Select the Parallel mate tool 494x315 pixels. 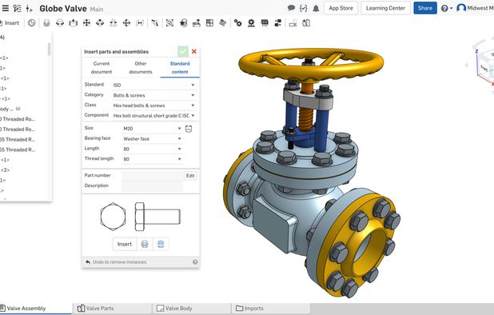[140, 23]
